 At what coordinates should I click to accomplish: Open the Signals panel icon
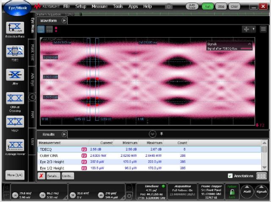(261, 192)
